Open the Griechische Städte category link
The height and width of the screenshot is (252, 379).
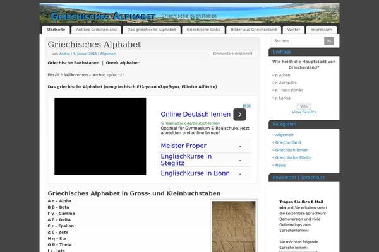tap(293, 157)
